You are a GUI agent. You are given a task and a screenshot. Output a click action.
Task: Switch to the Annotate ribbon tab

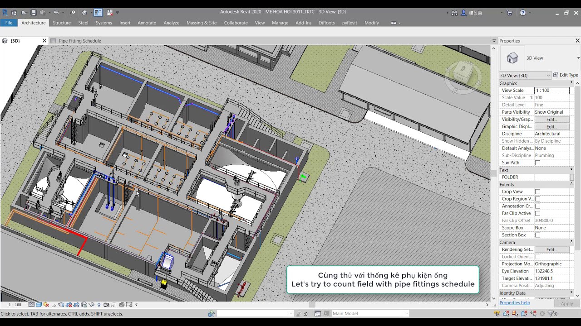[x=147, y=23]
